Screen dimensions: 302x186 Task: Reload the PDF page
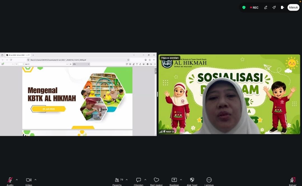coord(11,60)
